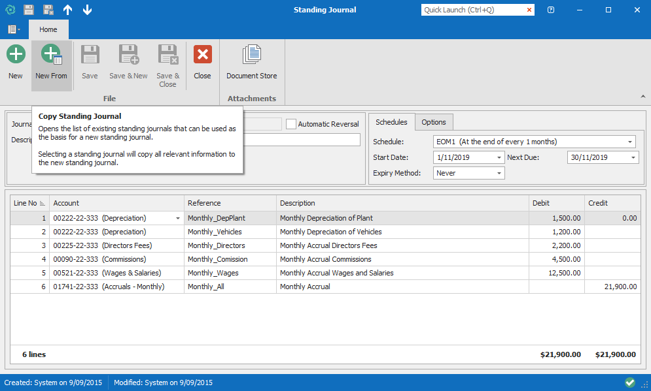Open the Start Date picker dropdown
The image size is (651, 391).
click(500, 157)
